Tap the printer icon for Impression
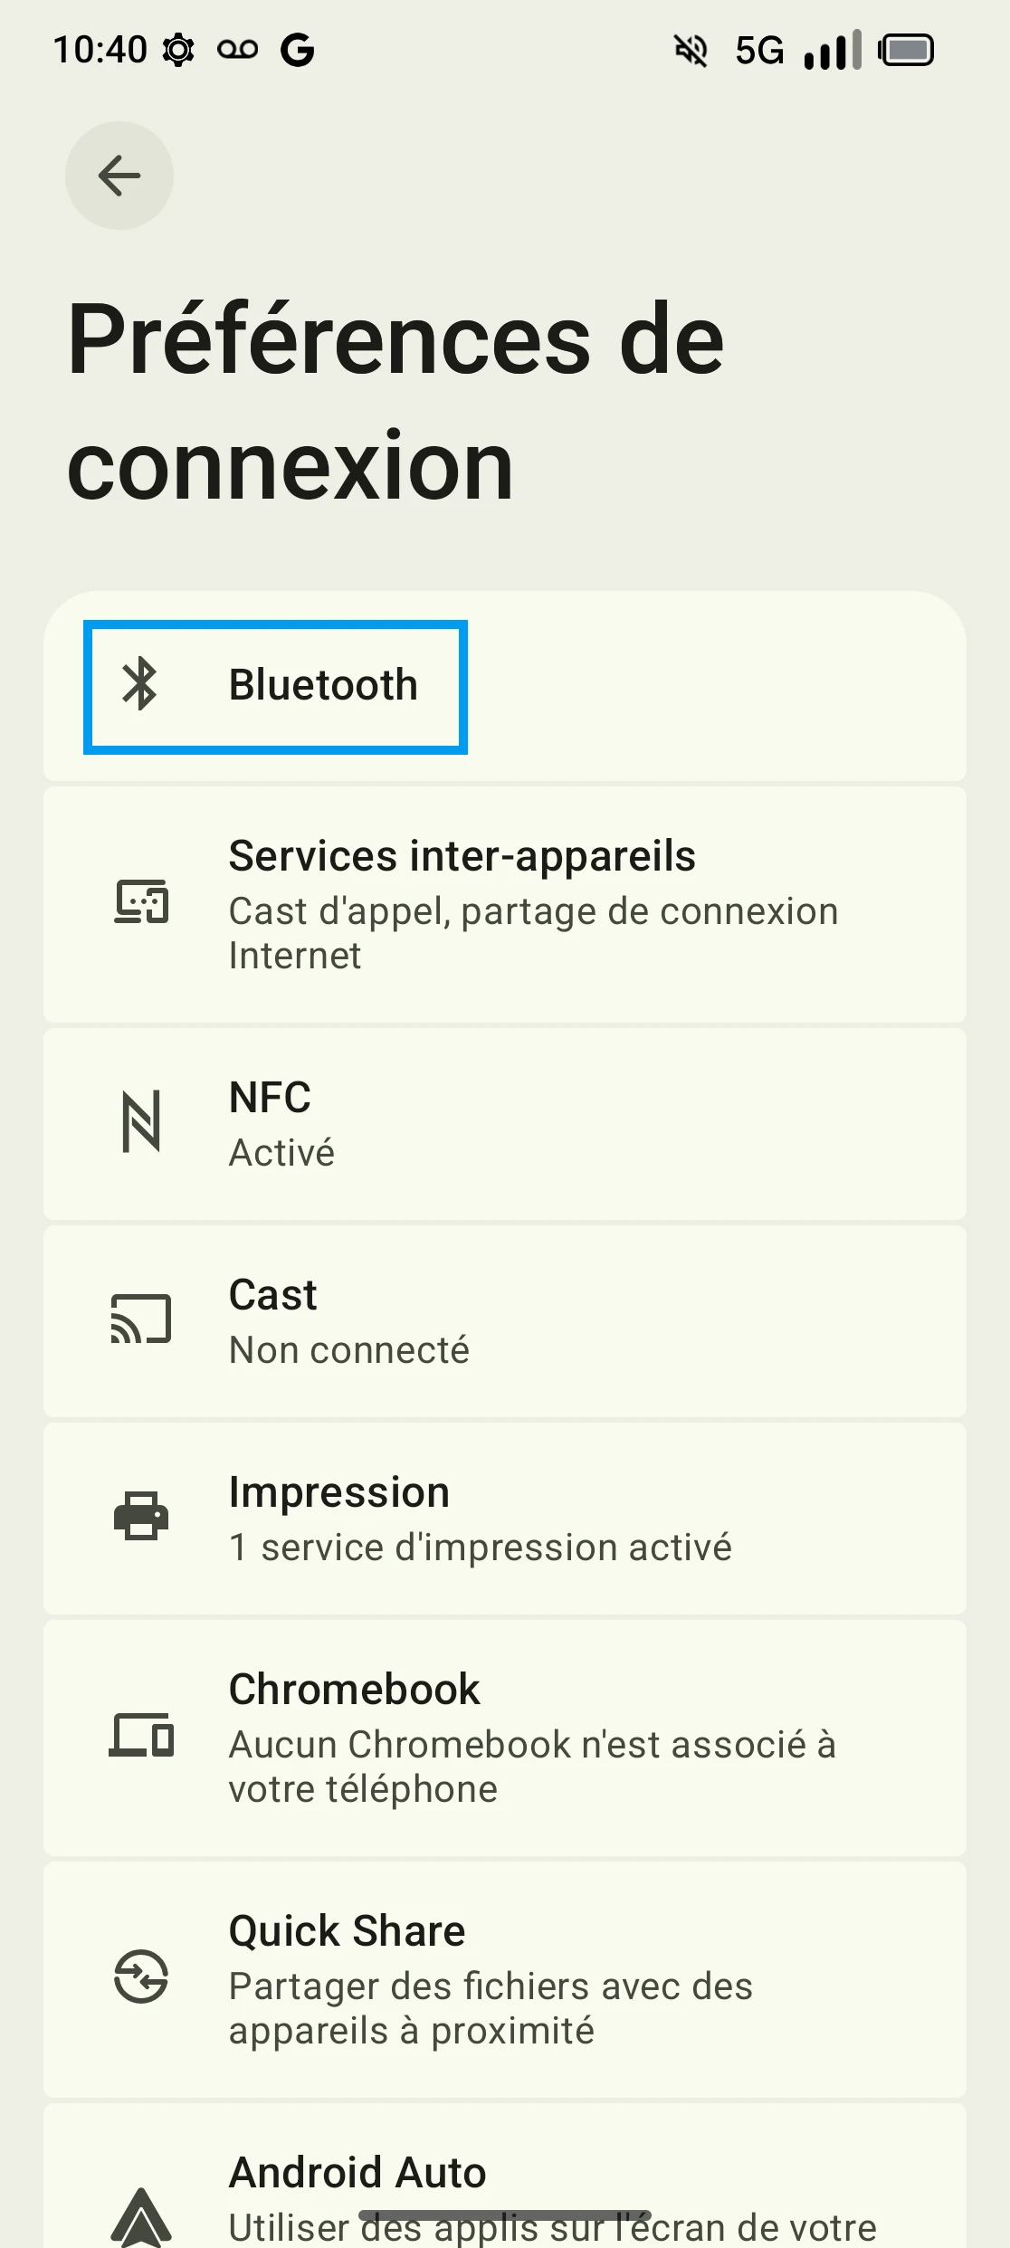Viewport: 1010px width, 2248px height. (141, 1516)
